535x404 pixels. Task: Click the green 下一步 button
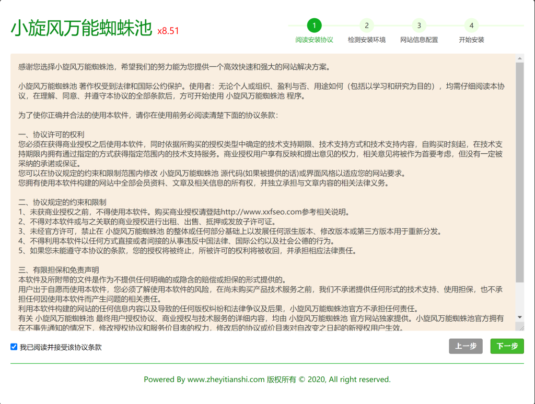click(507, 346)
